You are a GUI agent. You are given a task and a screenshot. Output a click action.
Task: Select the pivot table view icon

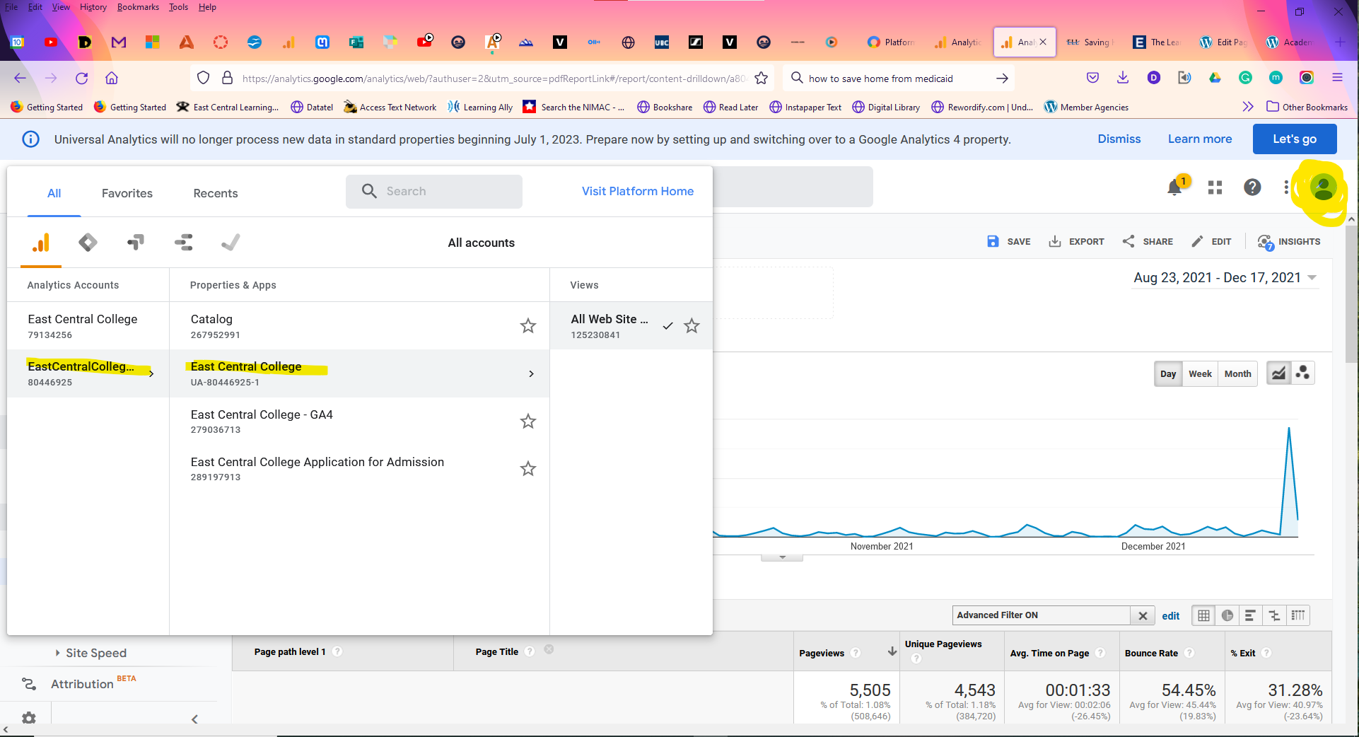(1298, 615)
